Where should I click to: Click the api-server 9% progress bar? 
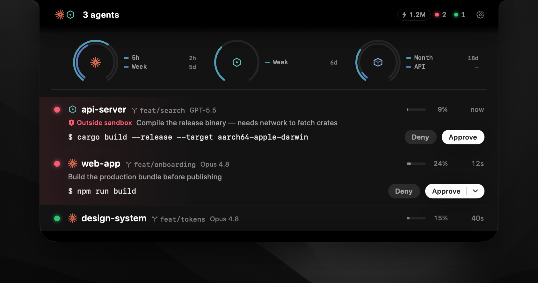coord(416,109)
